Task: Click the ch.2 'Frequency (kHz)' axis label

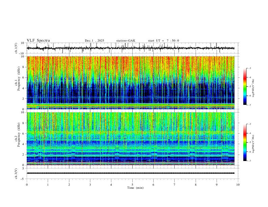Action: click(19, 135)
